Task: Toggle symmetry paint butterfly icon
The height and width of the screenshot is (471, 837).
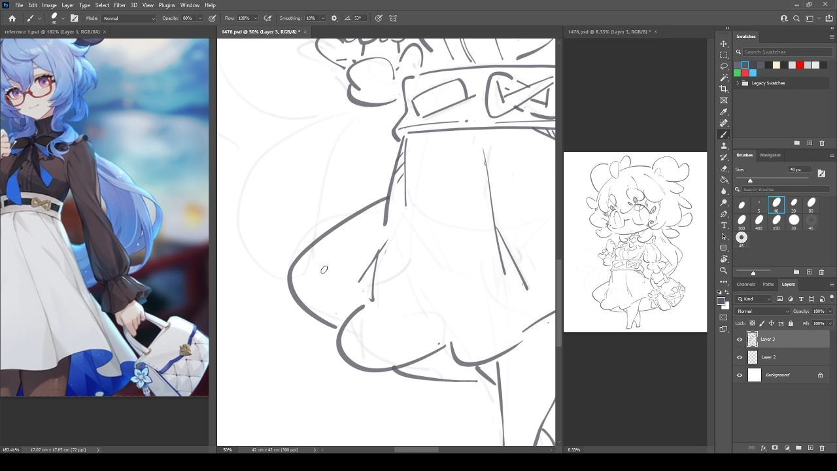Action: click(393, 18)
